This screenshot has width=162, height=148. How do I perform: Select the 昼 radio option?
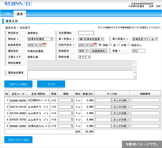pyautogui.click(x=110, y=45)
